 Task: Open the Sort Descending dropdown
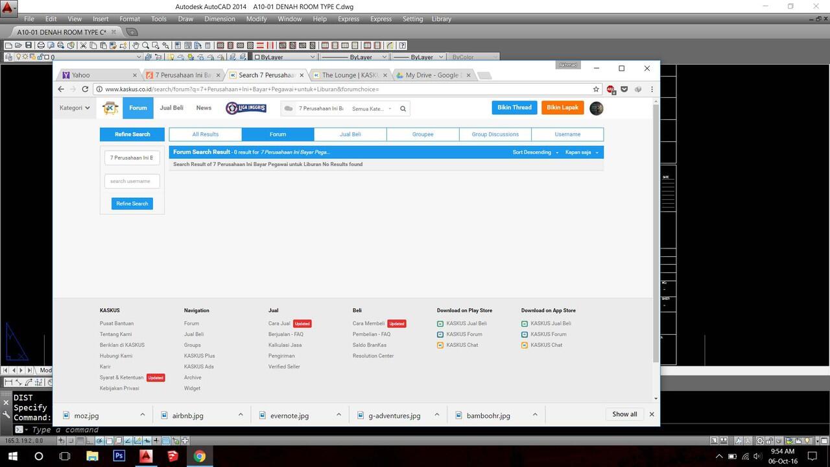pyautogui.click(x=536, y=152)
